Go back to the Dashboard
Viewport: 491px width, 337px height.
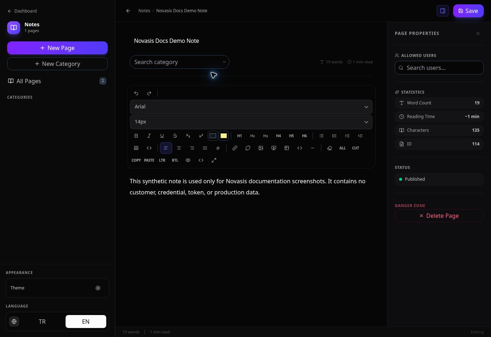(22, 11)
